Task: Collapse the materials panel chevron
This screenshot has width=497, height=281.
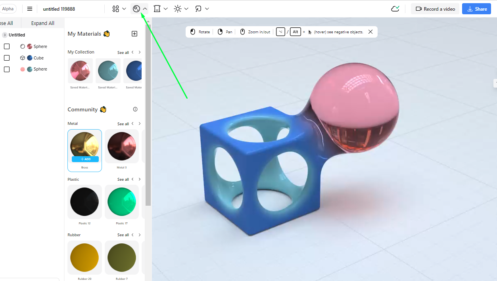Action: (x=145, y=9)
